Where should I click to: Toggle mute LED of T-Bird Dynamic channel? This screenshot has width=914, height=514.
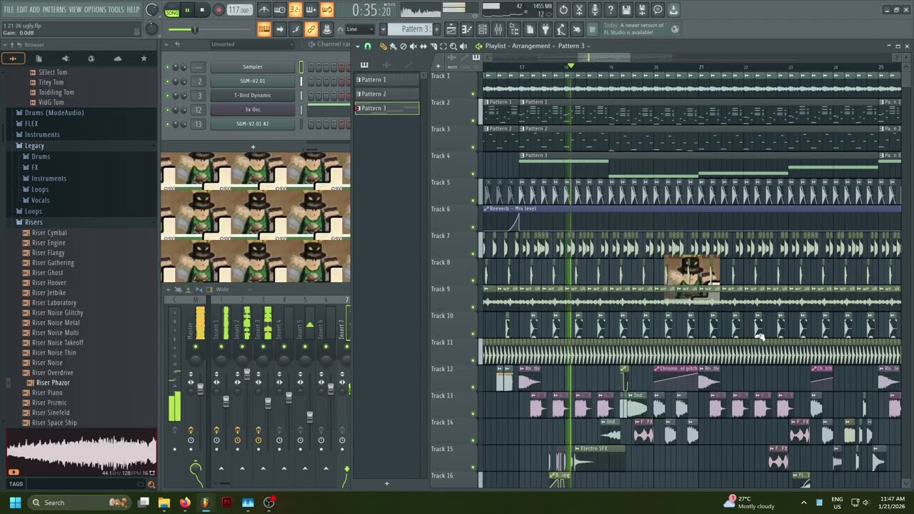(x=167, y=96)
